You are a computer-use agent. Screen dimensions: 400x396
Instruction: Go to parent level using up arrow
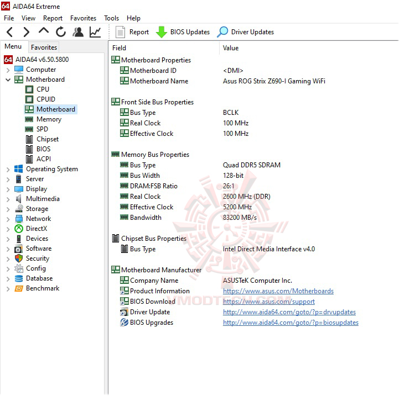44,31
